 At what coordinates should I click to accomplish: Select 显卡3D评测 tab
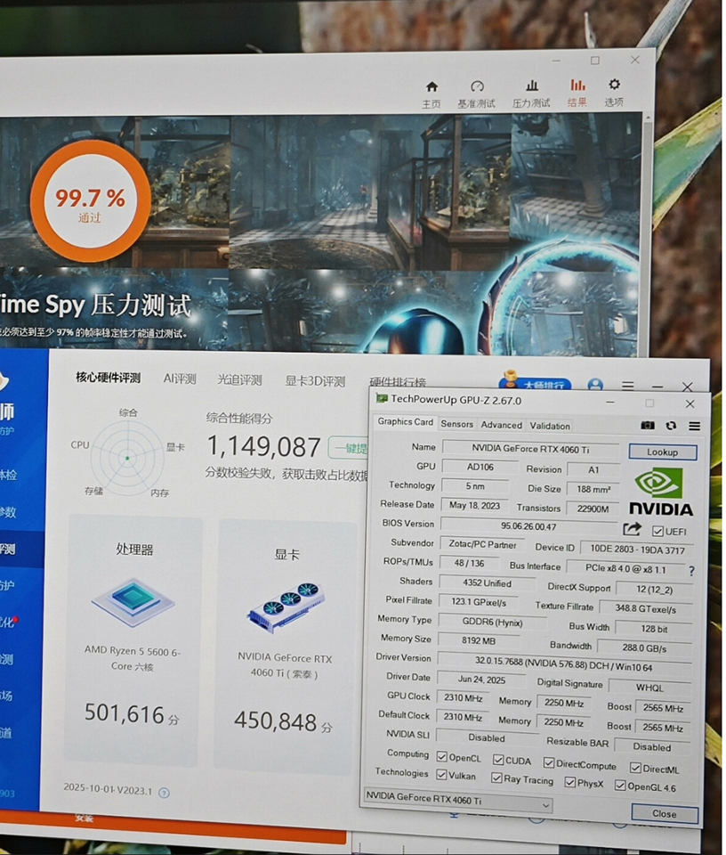pyautogui.click(x=315, y=380)
